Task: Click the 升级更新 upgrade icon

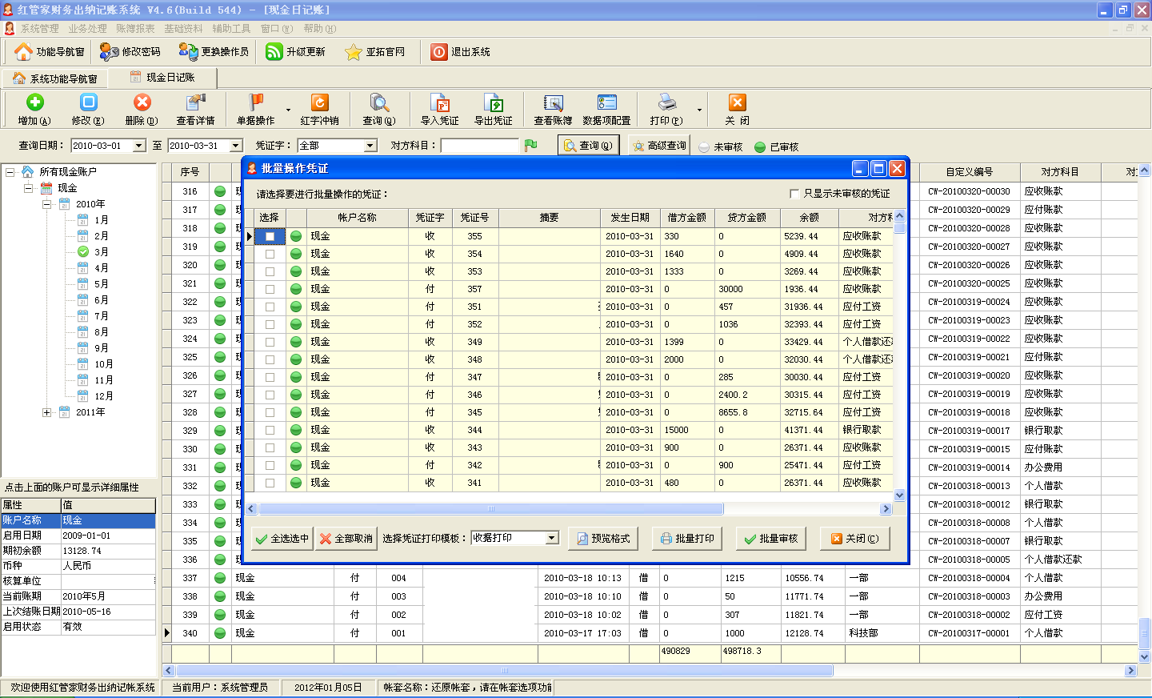Action: (x=274, y=52)
